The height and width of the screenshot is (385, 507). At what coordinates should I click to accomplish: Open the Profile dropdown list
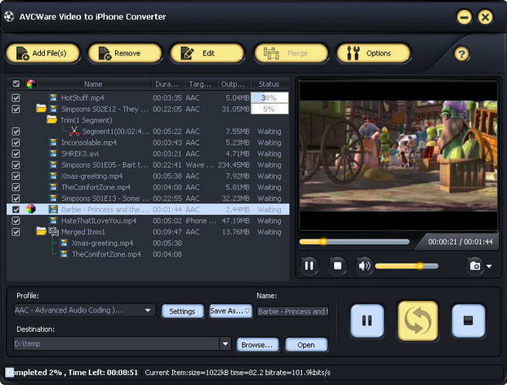point(147,310)
